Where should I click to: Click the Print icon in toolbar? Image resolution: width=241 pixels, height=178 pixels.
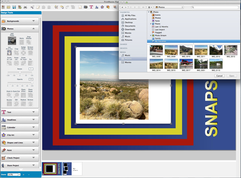(x=25, y=7)
